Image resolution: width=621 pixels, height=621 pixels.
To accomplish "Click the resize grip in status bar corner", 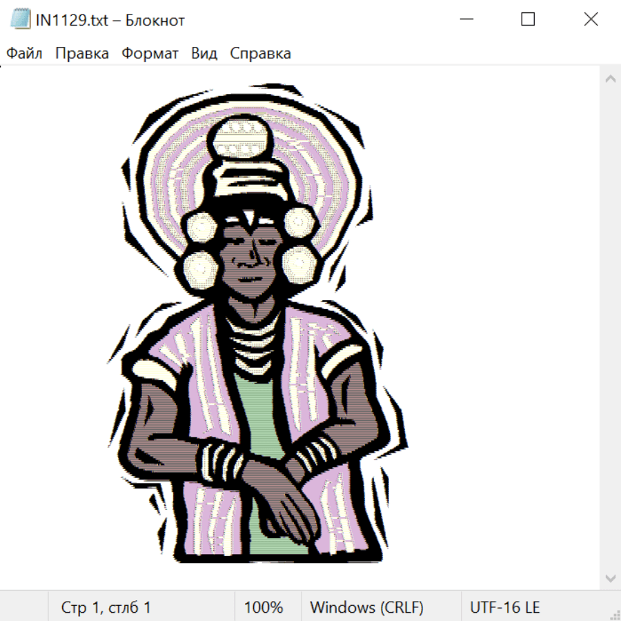I will pyautogui.click(x=615, y=615).
